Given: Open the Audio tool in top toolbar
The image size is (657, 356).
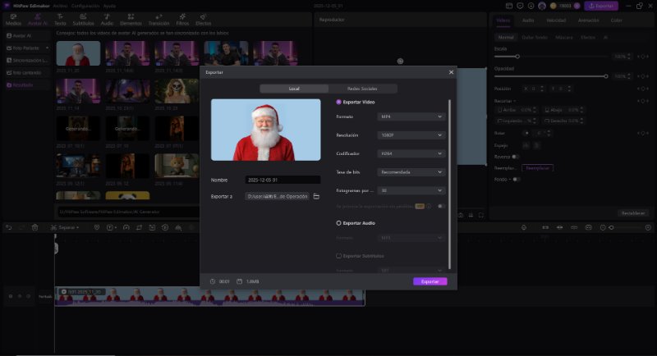Looking at the screenshot, I should [x=107, y=19].
